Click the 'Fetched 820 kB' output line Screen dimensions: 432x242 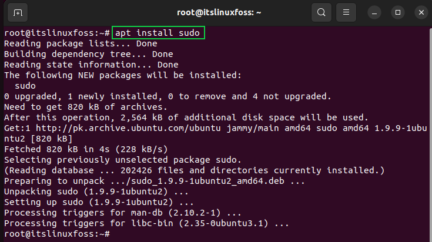(86, 149)
